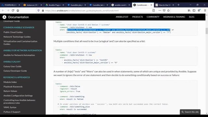Close the 6.ansible-play tab

click(85, 5)
